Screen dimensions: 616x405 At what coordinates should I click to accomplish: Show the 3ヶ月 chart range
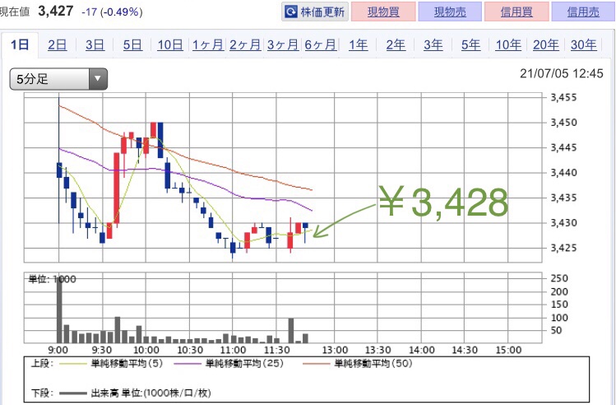[283, 44]
